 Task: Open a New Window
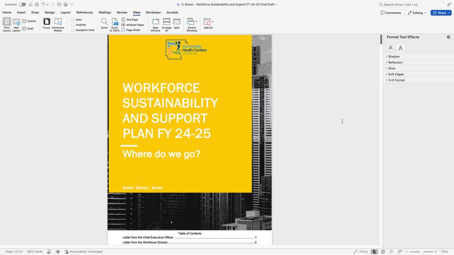click(x=156, y=25)
